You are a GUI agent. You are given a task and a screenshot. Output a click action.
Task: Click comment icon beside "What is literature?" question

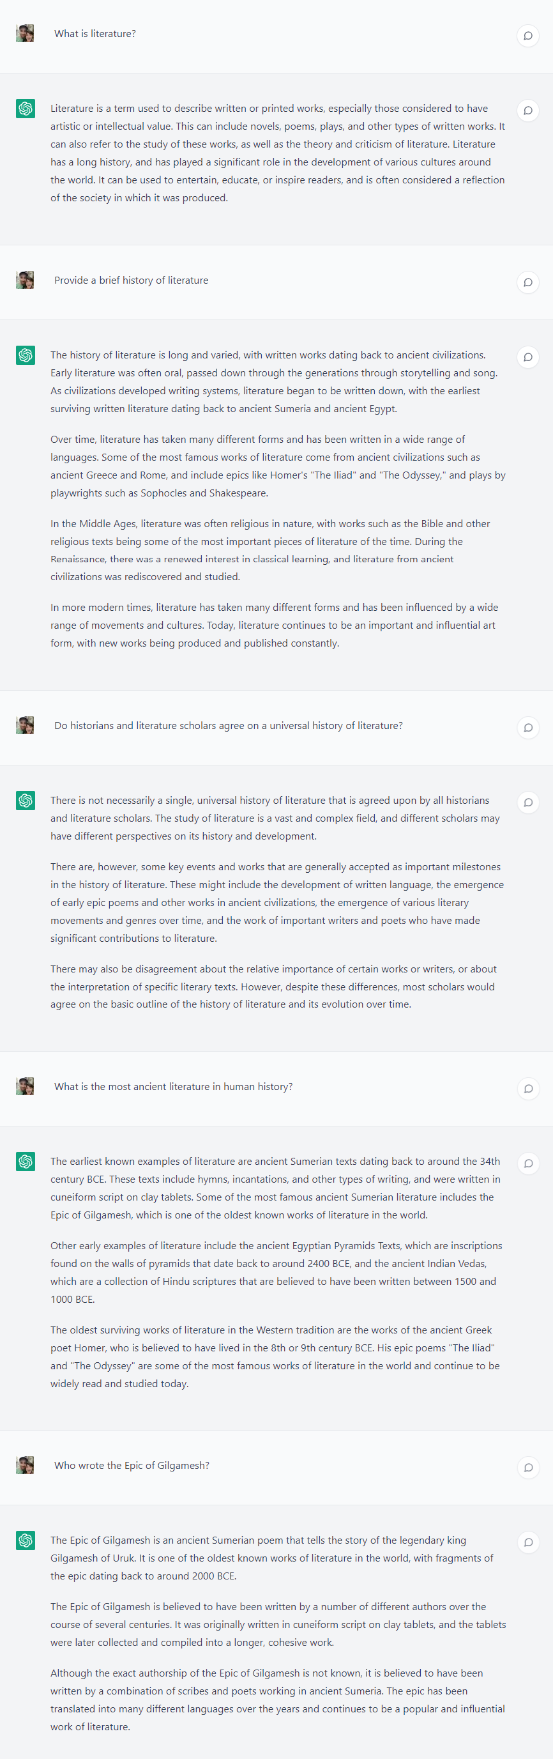pos(527,36)
